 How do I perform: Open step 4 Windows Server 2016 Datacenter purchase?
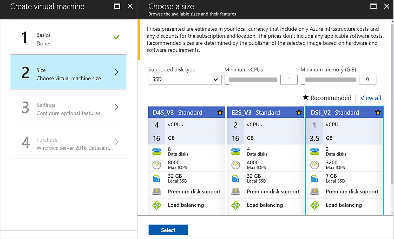click(68, 141)
